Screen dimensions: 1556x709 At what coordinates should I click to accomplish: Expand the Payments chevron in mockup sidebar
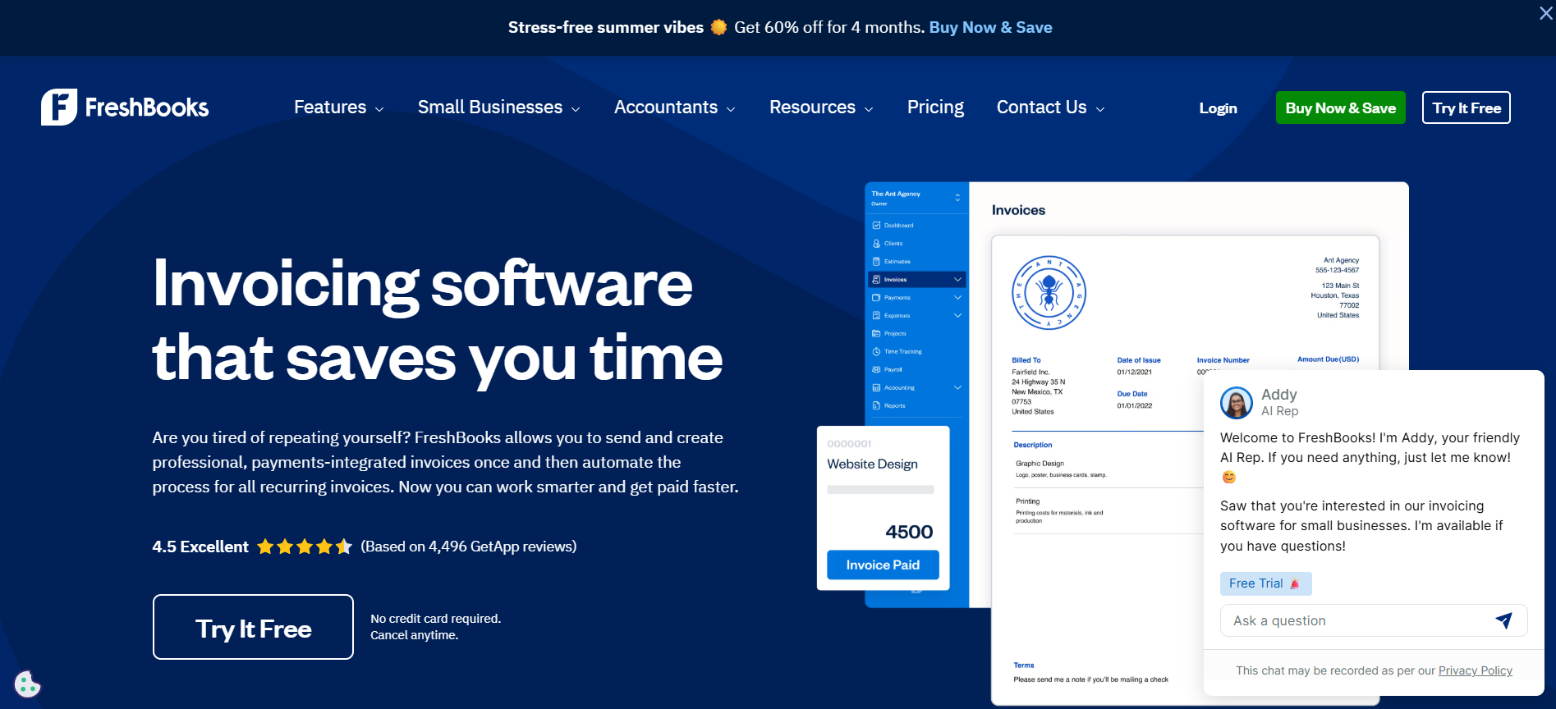coord(957,297)
